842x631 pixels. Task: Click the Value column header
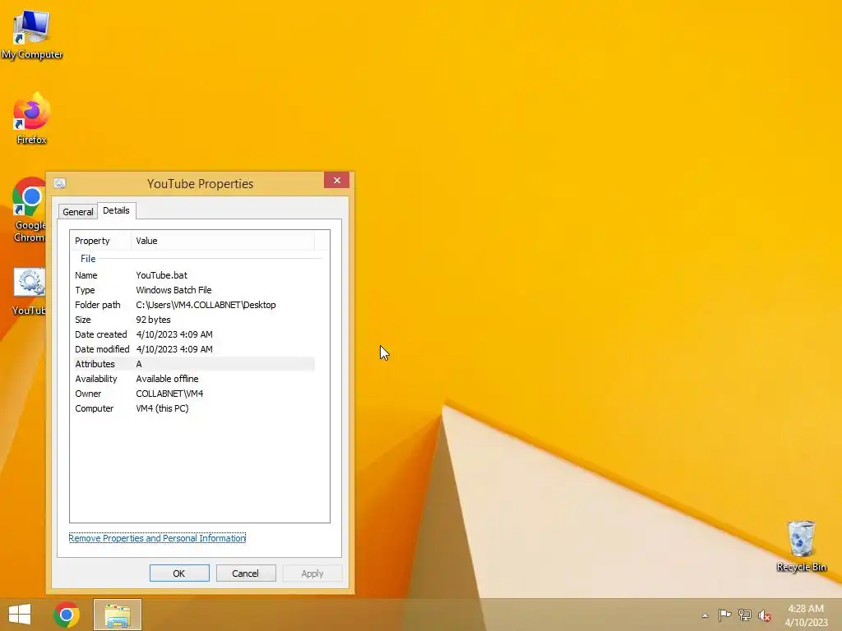click(x=223, y=241)
